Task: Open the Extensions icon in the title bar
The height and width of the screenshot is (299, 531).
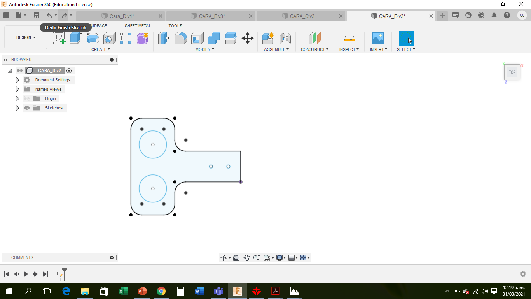Action: click(468, 16)
